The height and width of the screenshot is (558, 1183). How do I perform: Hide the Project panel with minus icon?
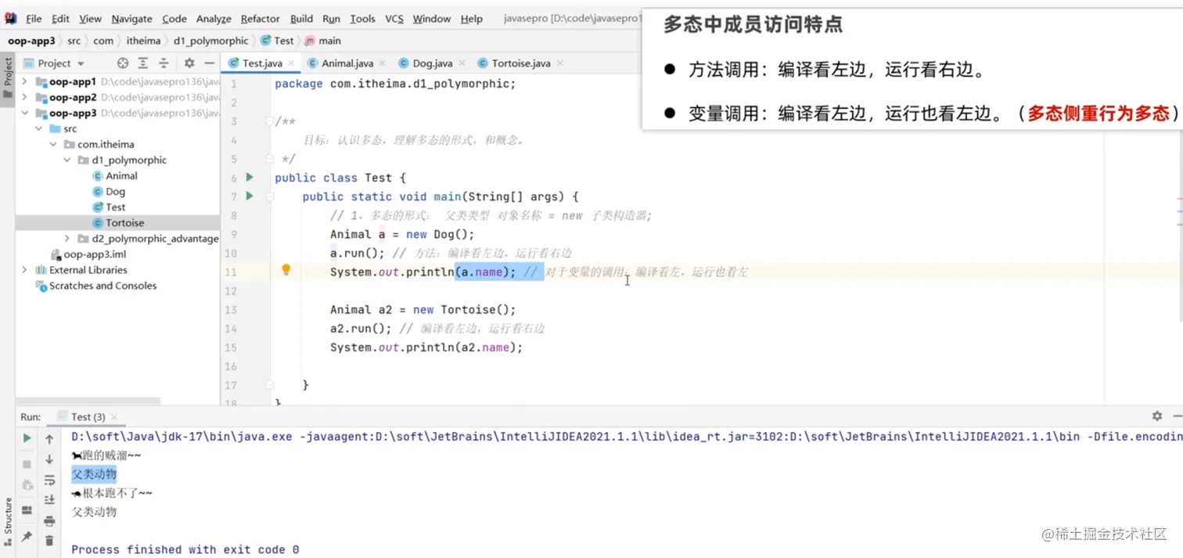(x=210, y=63)
